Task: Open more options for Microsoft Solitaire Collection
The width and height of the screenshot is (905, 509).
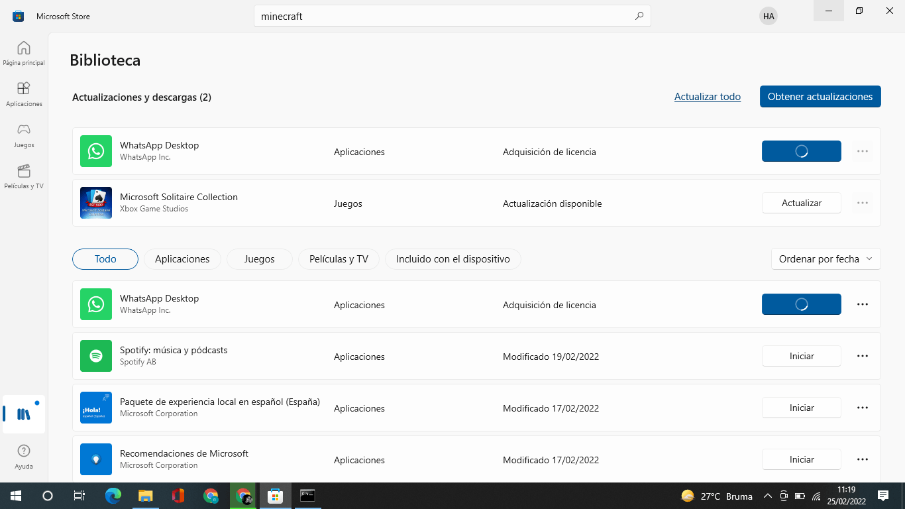Action: coord(862,203)
